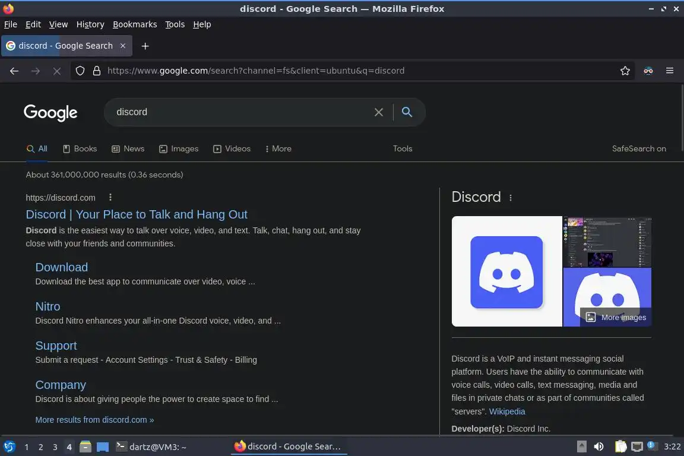Open the private mask extension icon

point(648,71)
